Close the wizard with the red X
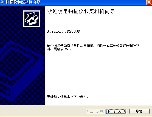 click(x=149, y=2)
